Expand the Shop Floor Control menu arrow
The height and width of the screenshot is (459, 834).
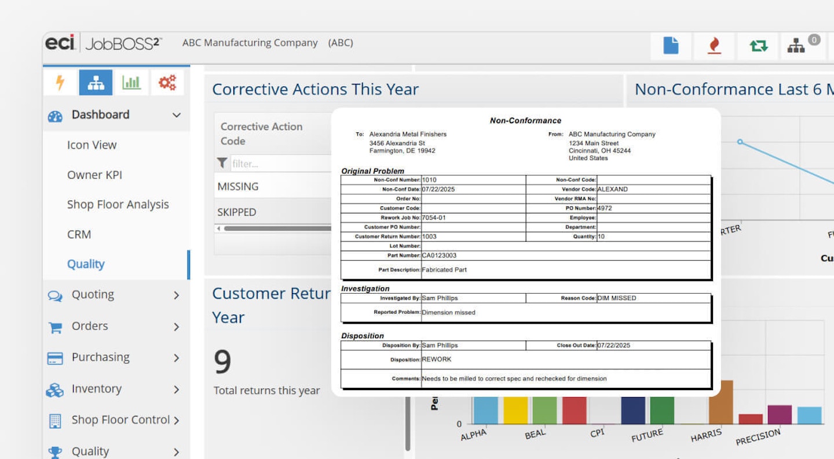[x=177, y=421]
